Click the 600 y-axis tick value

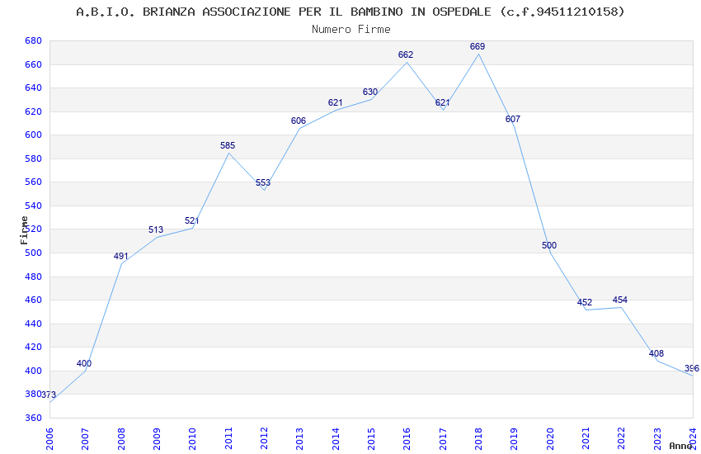[34, 135]
